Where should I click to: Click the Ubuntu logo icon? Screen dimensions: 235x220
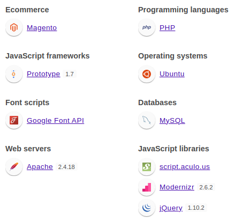[147, 74]
